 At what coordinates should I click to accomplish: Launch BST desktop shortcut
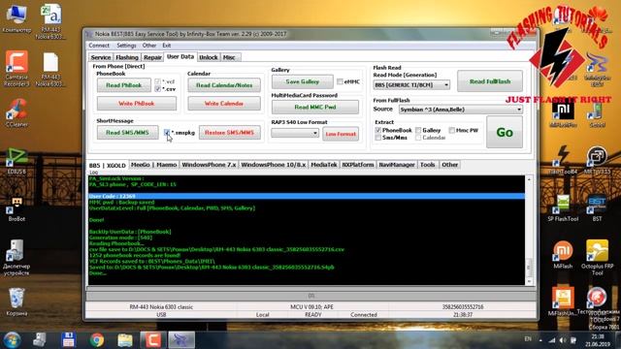pos(598,207)
